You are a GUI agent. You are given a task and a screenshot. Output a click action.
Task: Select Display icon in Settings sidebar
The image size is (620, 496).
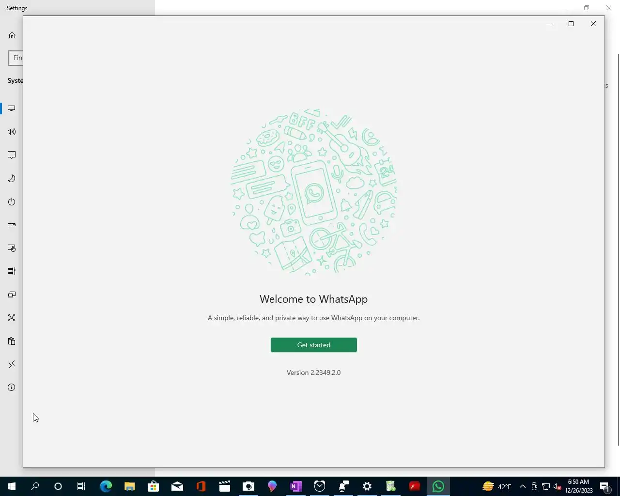click(x=12, y=108)
